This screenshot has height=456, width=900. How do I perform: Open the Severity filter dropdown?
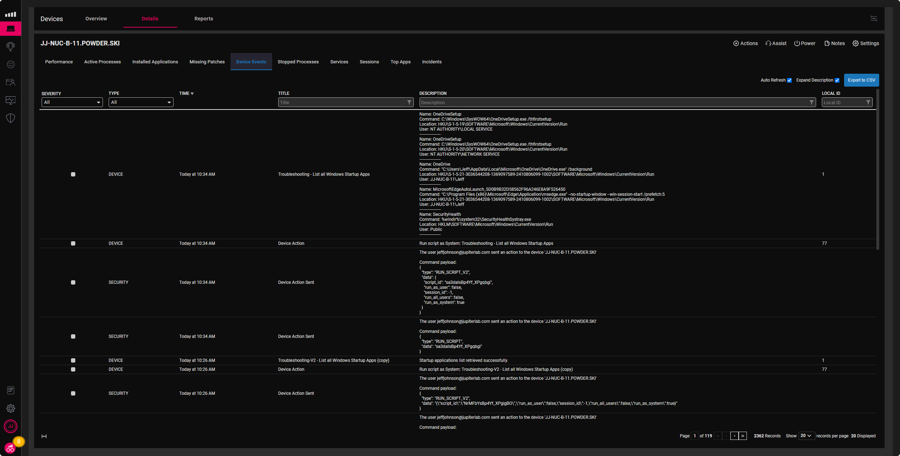coord(72,102)
